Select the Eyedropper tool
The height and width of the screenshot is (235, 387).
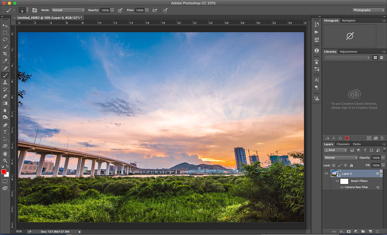point(5,61)
